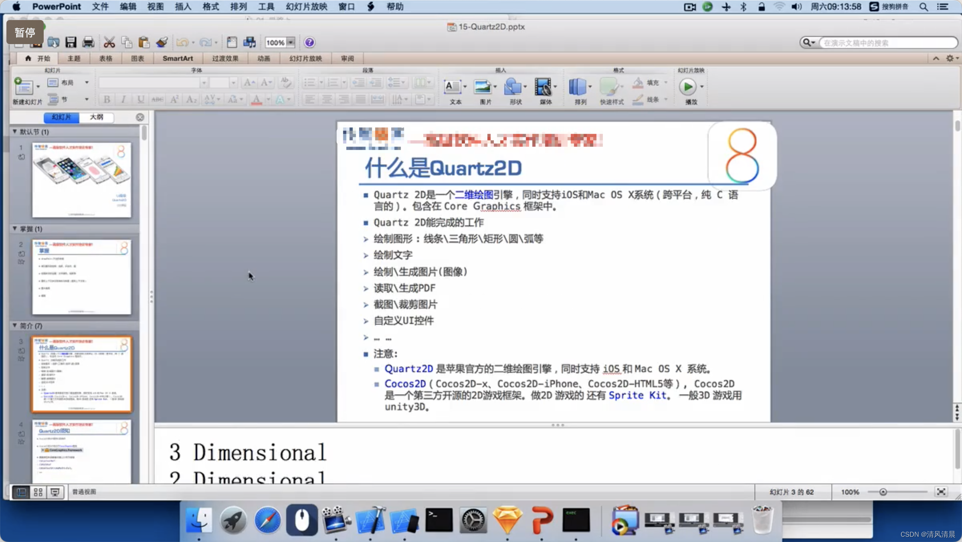Click the Print icon in toolbar
This screenshot has width=962, height=542.
click(x=88, y=42)
